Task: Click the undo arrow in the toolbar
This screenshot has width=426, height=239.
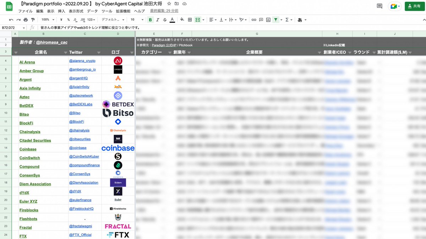Action: [x=11, y=20]
